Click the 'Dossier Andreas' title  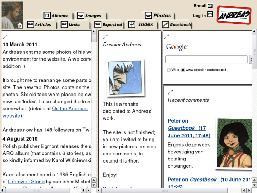[122, 45]
